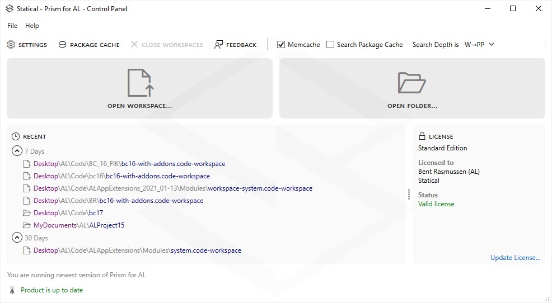Click the Product is up to date status
The height and width of the screenshot is (303, 552).
pos(52,290)
